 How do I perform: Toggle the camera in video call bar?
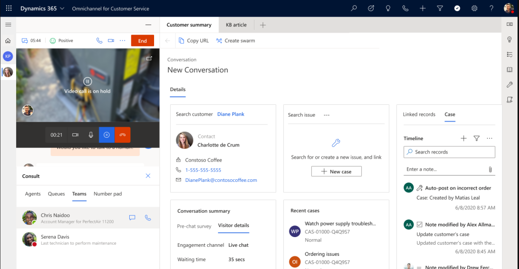tap(75, 135)
